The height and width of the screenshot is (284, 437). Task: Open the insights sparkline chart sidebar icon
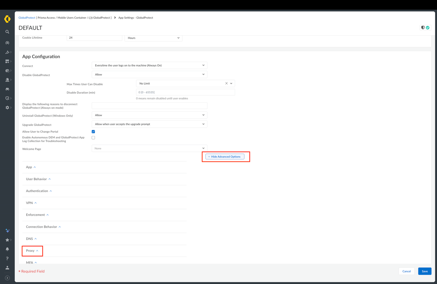click(7, 52)
